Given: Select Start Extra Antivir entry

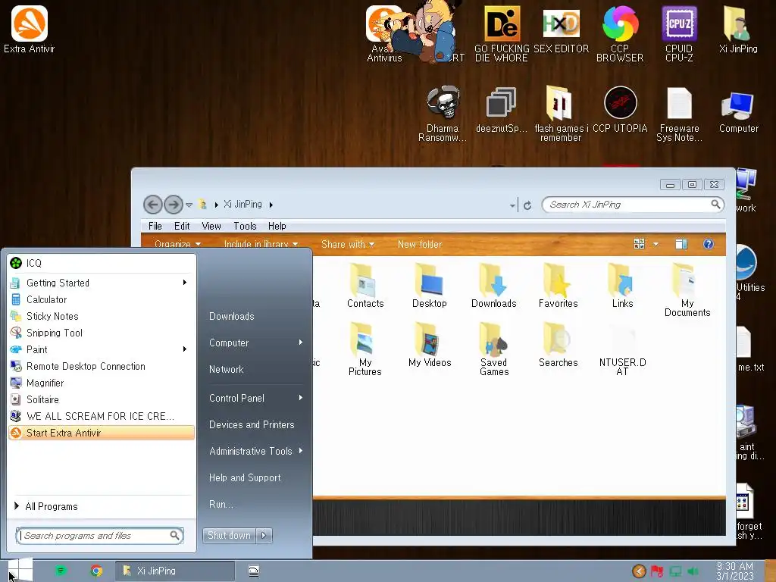Looking at the screenshot, I should pyautogui.click(x=102, y=433).
